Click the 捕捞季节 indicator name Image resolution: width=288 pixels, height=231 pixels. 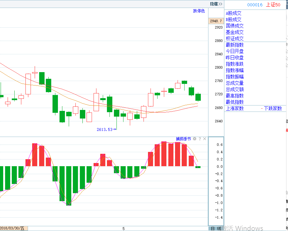[184, 139]
